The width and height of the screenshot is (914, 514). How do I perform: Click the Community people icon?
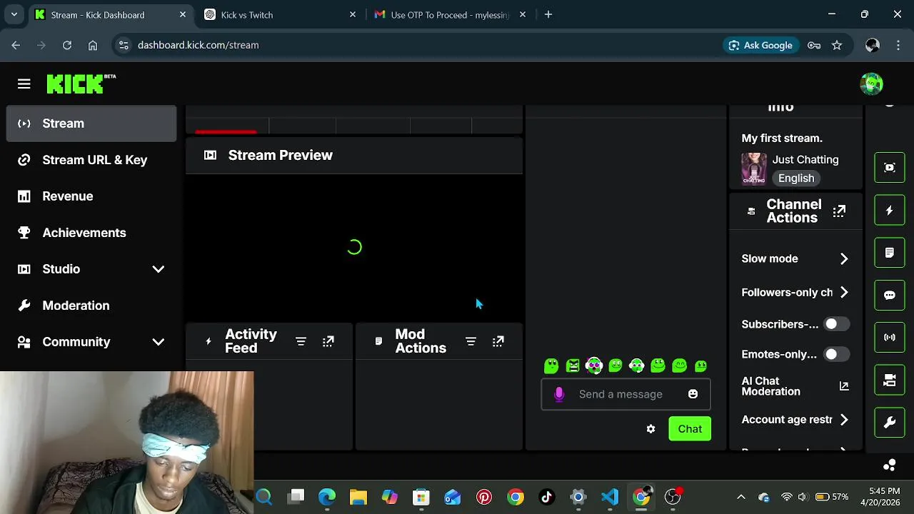24,342
